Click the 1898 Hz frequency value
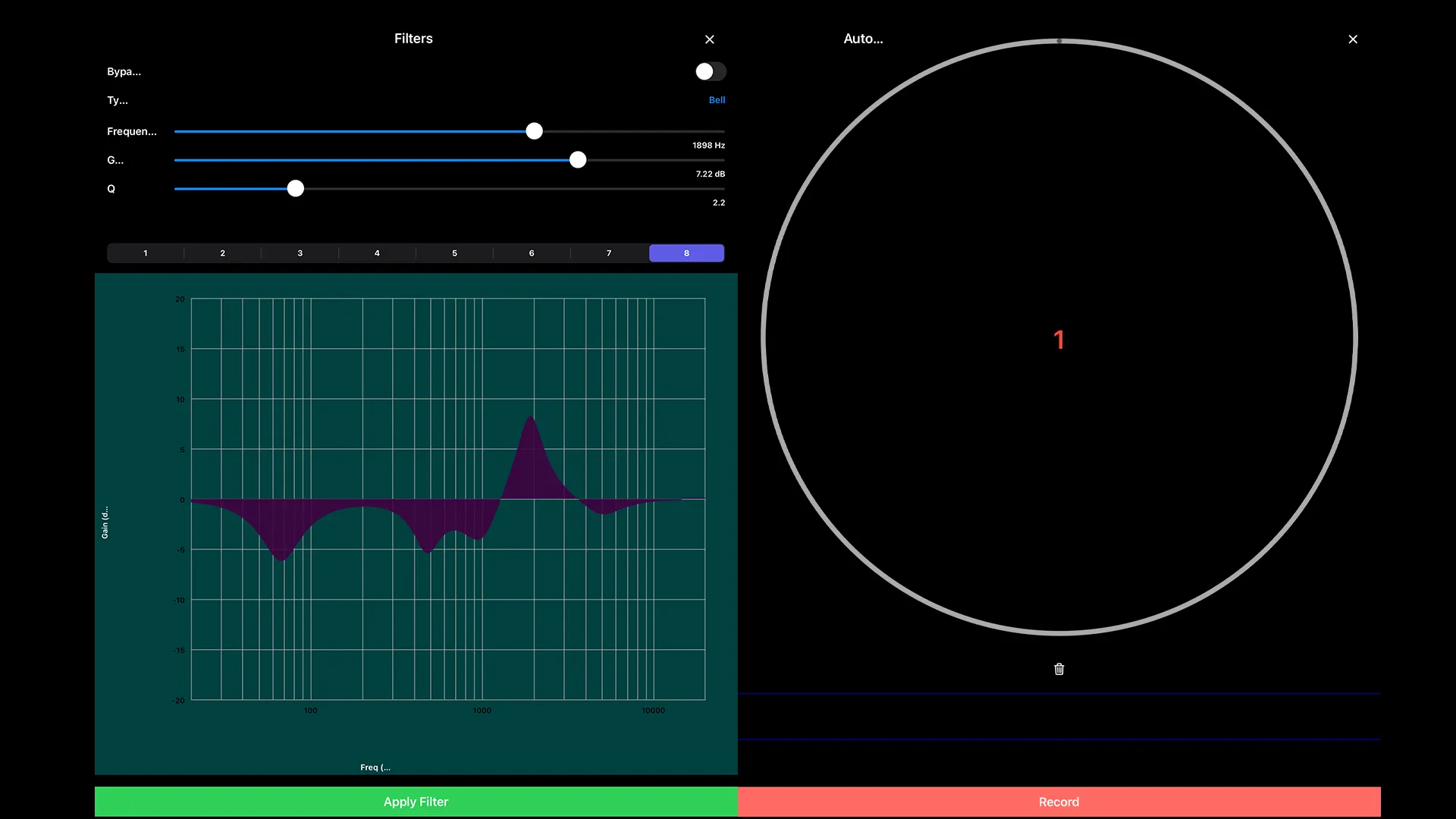The width and height of the screenshot is (1456, 819). pyautogui.click(x=708, y=146)
